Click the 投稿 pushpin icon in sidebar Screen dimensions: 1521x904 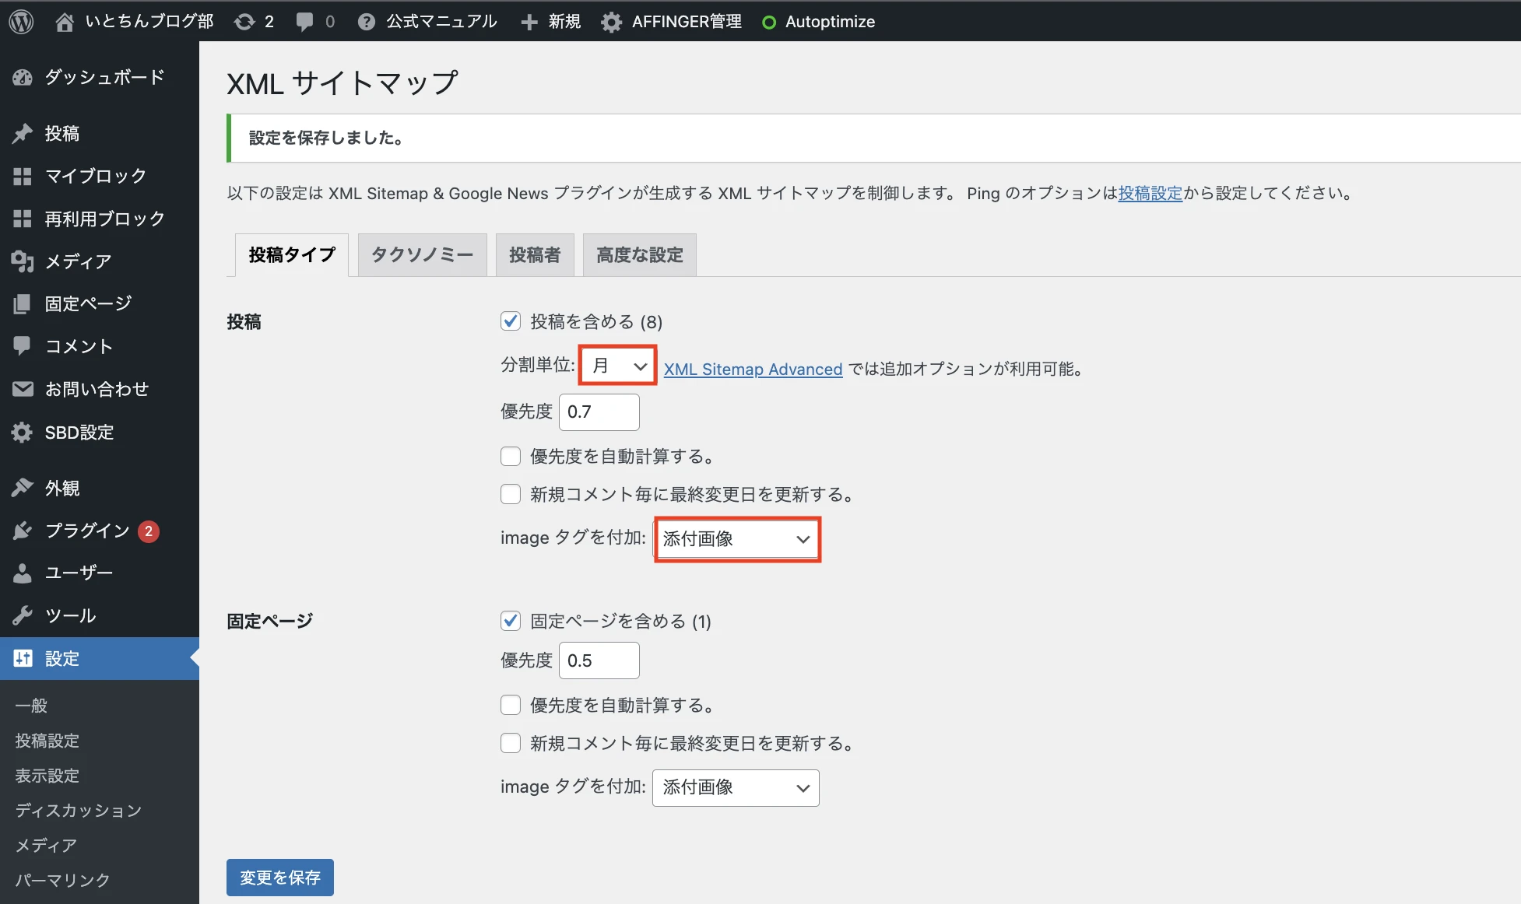tap(23, 134)
